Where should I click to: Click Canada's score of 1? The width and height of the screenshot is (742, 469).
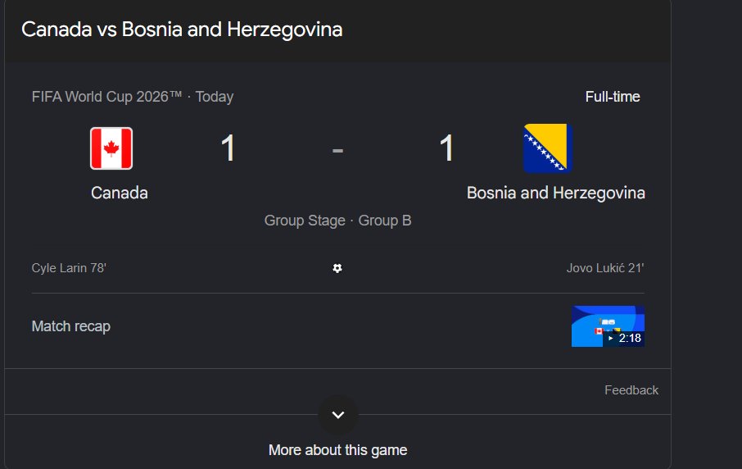(228, 148)
